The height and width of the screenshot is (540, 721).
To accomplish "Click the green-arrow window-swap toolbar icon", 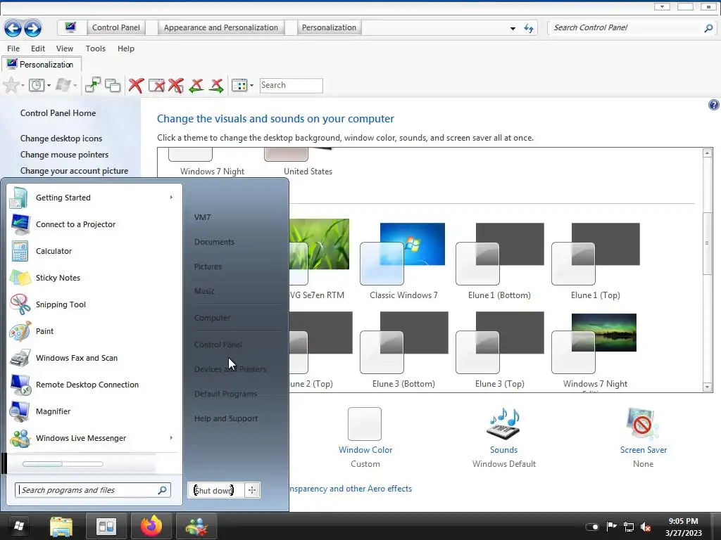I will pyautogui.click(x=92, y=85).
